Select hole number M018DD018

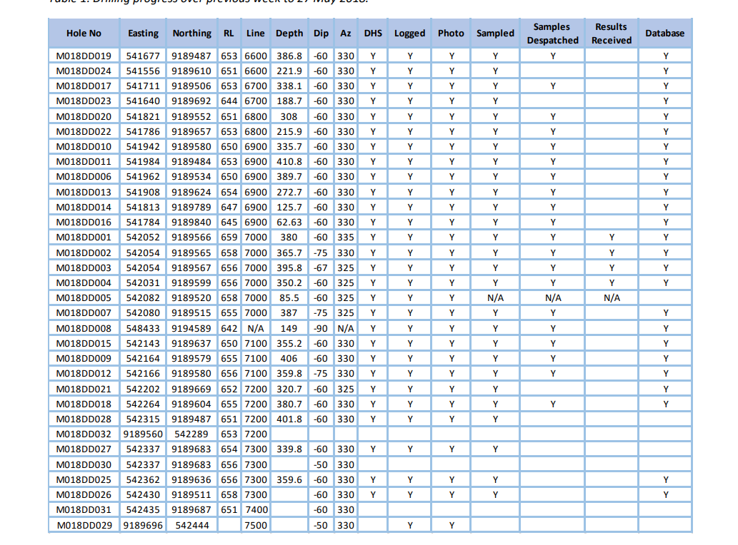[84, 404]
